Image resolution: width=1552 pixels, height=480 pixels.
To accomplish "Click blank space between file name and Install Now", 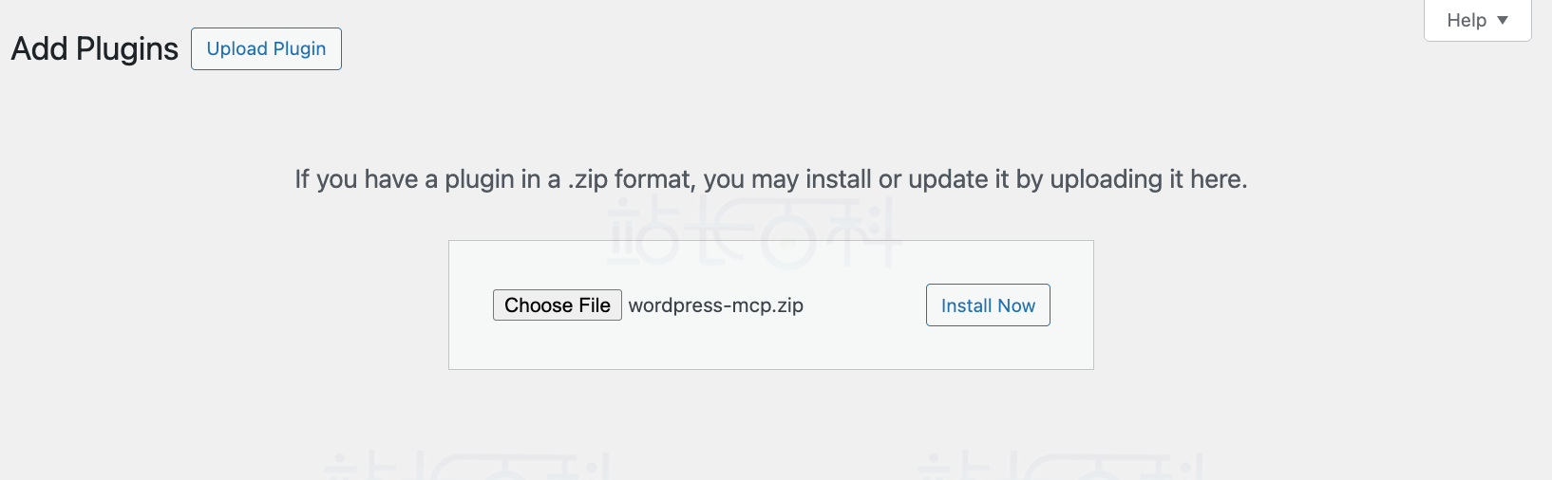I will point(864,305).
